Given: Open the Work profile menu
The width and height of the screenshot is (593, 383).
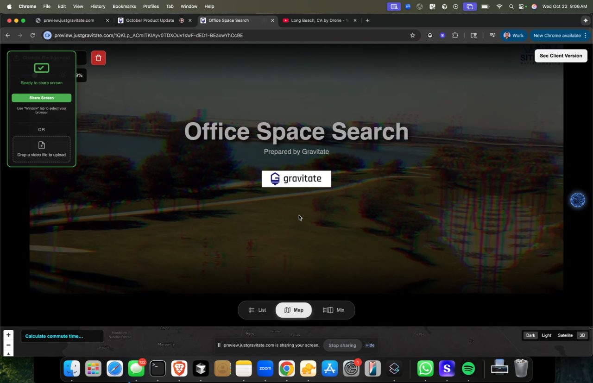Looking at the screenshot, I should pos(513,35).
